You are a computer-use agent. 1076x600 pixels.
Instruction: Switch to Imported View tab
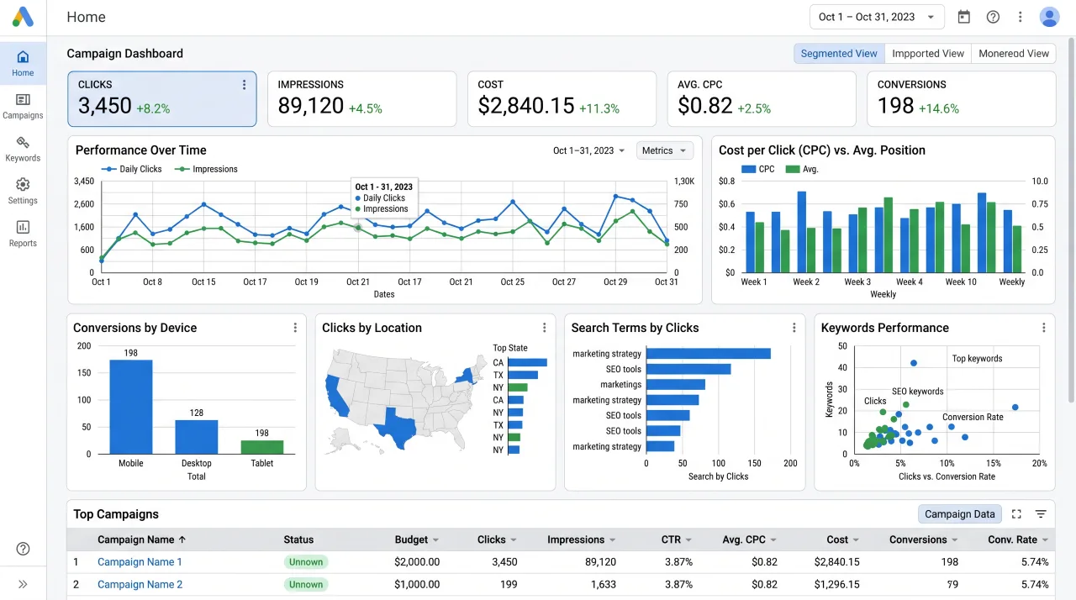tap(928, 53)
